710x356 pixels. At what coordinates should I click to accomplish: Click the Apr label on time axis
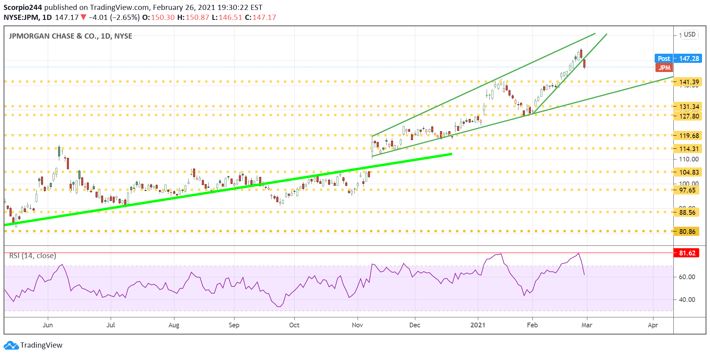tap(653, 325)
